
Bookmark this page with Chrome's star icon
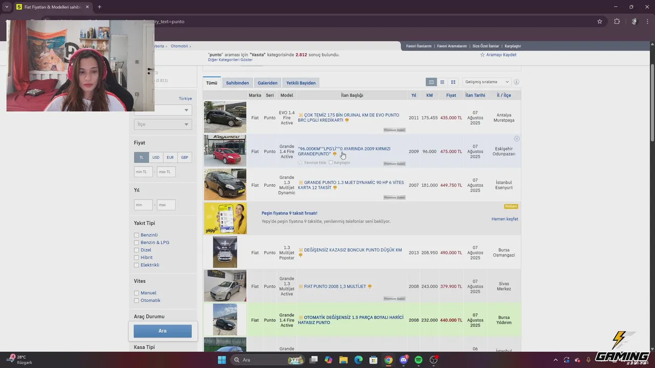click(600, 21)
